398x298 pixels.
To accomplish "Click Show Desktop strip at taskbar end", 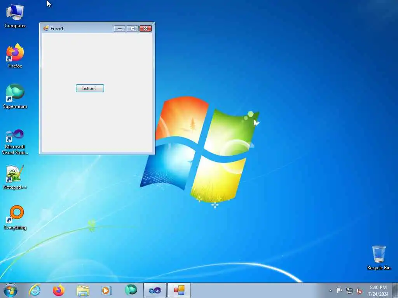I will [x=395, y=290].
